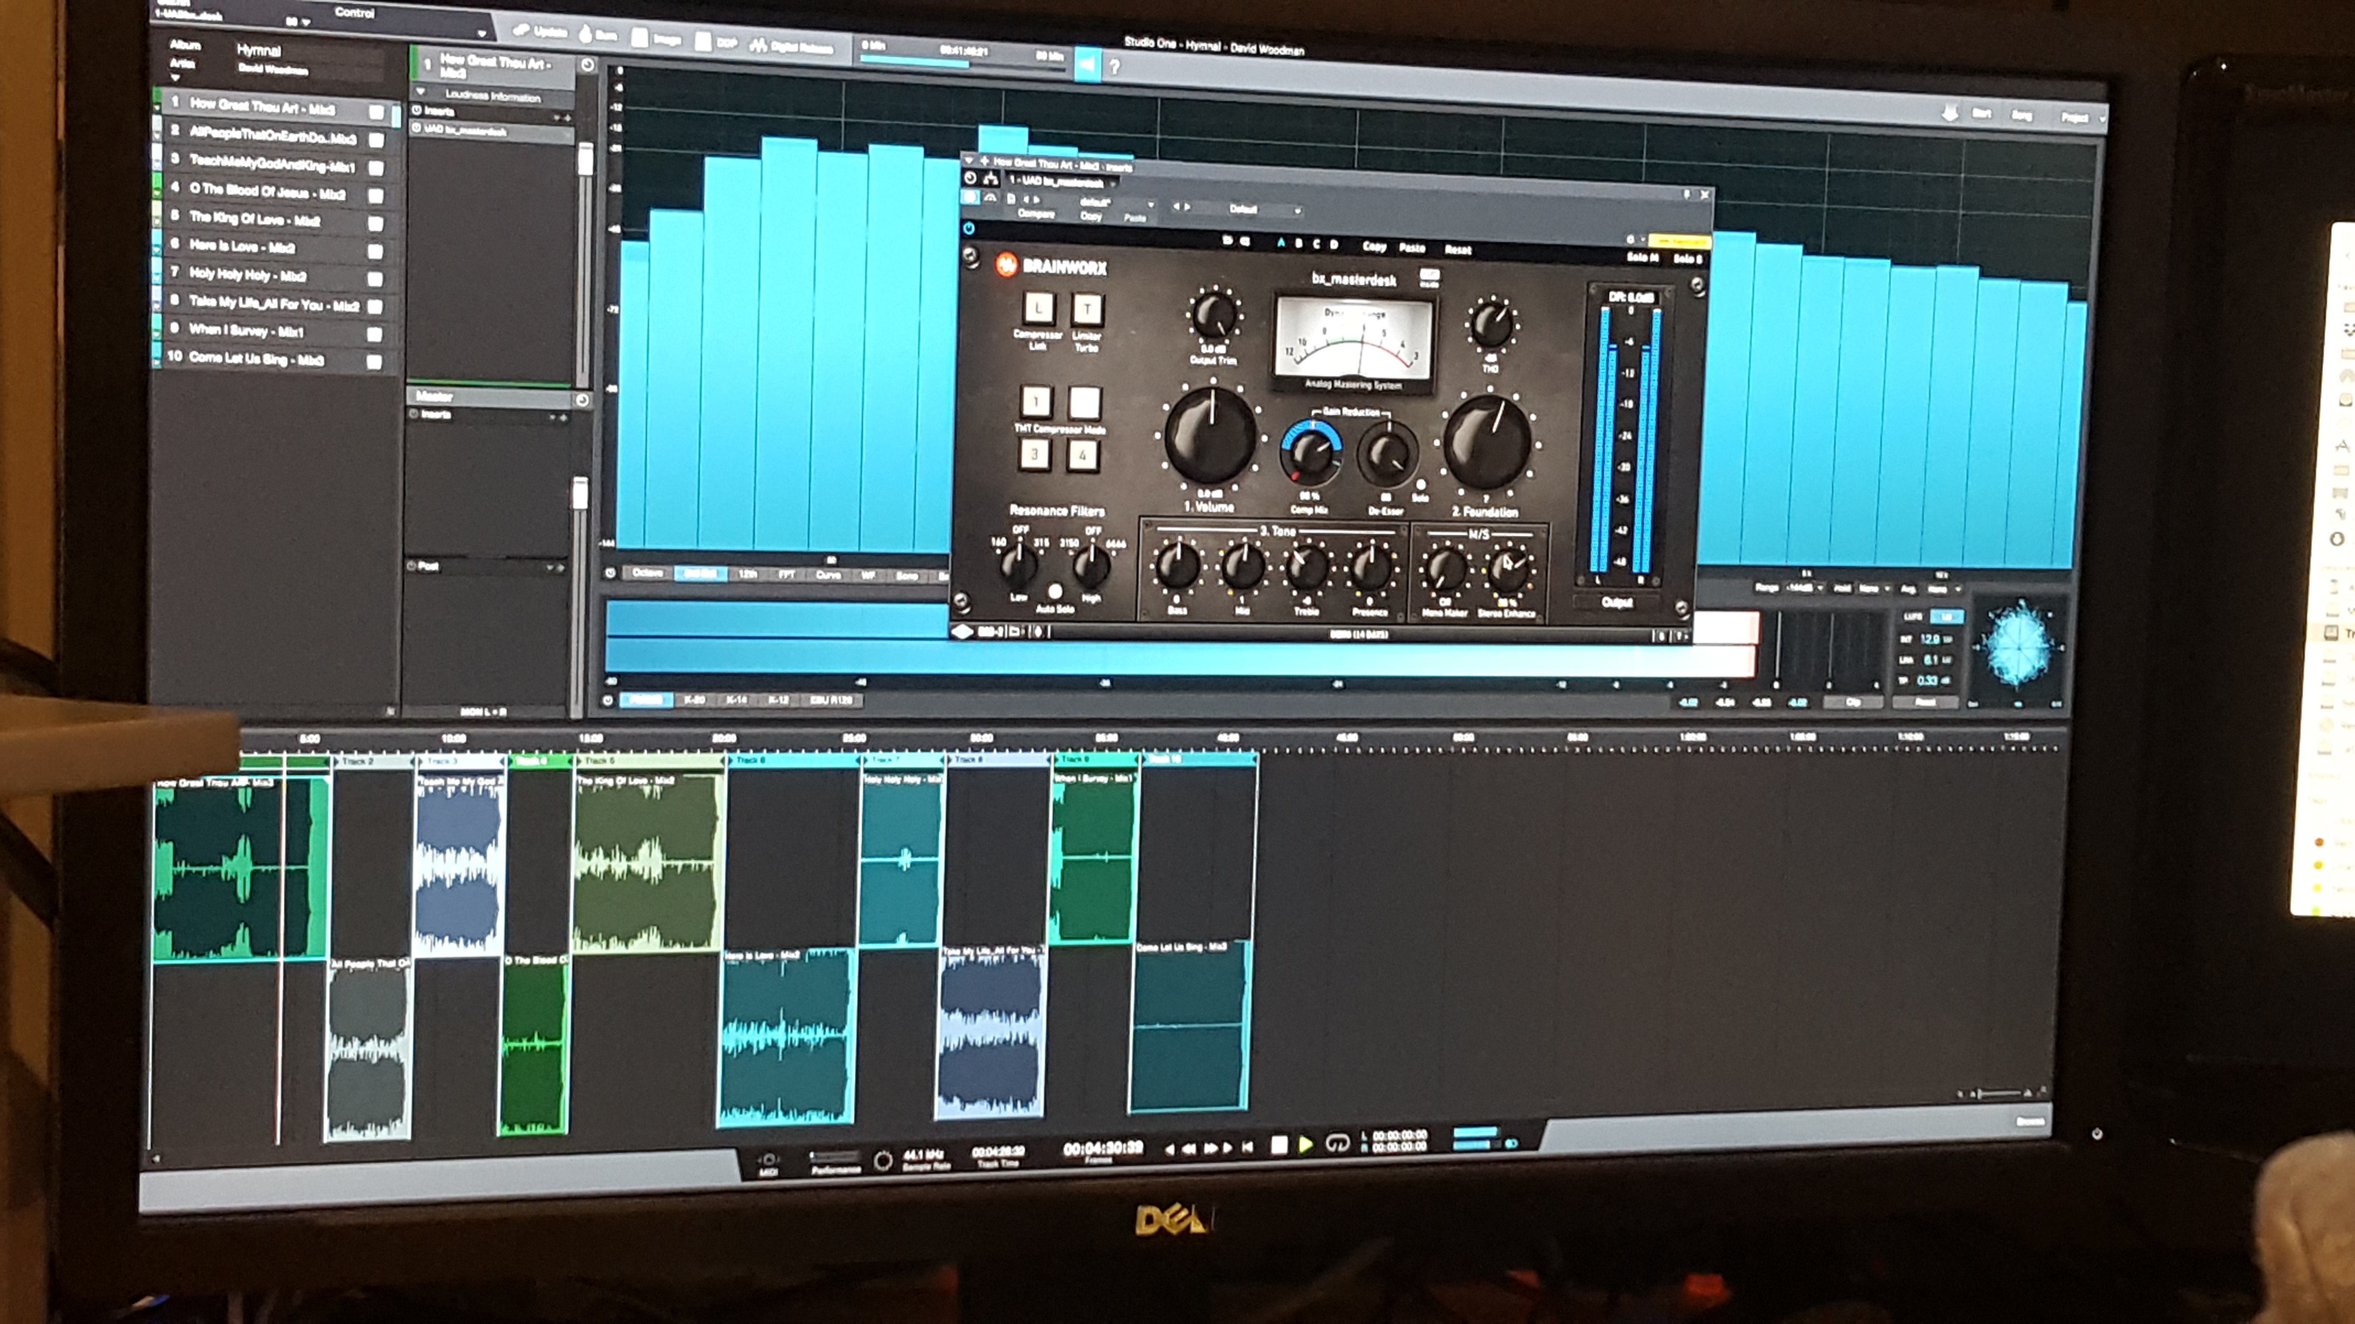Click the circular icon beside How Great Thou Art header
This screenshot has height=1324, width=2355.
[587, 65]
